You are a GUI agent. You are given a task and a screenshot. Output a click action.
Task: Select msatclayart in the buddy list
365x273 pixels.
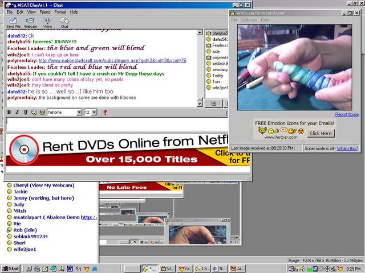[x=52, y=217]
